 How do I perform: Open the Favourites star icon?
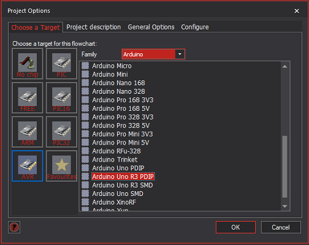[x=61, y=166]
